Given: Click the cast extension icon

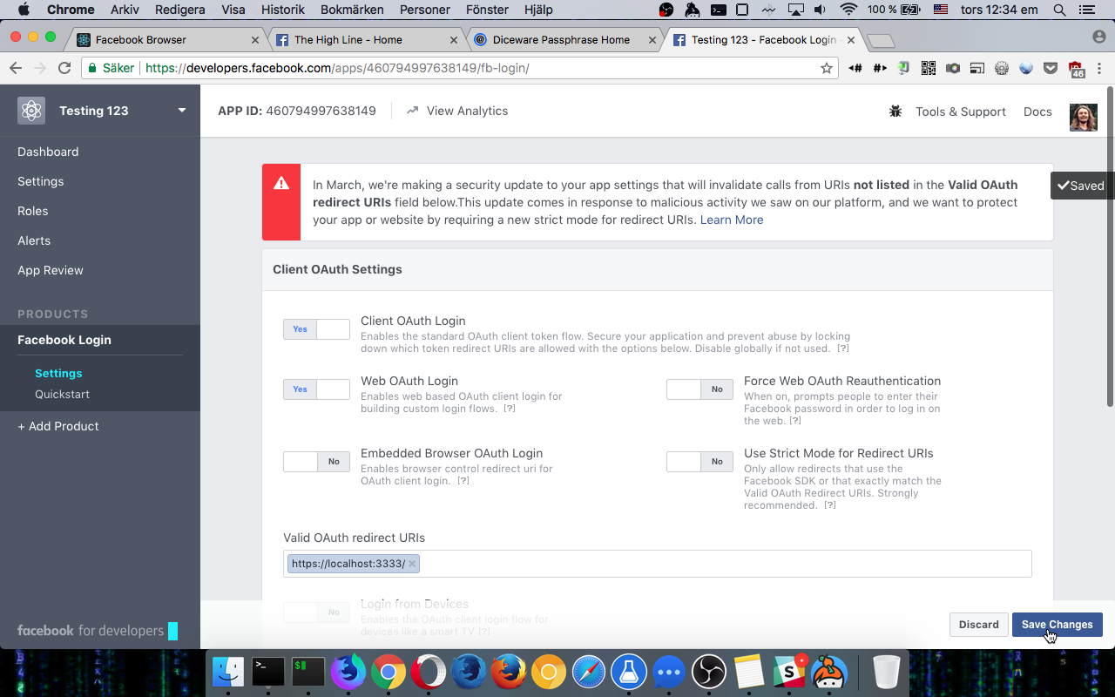Looking at the screenshot, I should click(977, 68).
